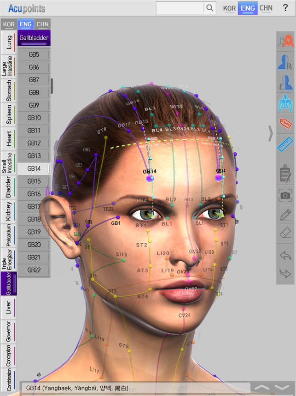The image size is (296, 396).
Task: Open the Liver meridian tab
Action: [9, 308]
